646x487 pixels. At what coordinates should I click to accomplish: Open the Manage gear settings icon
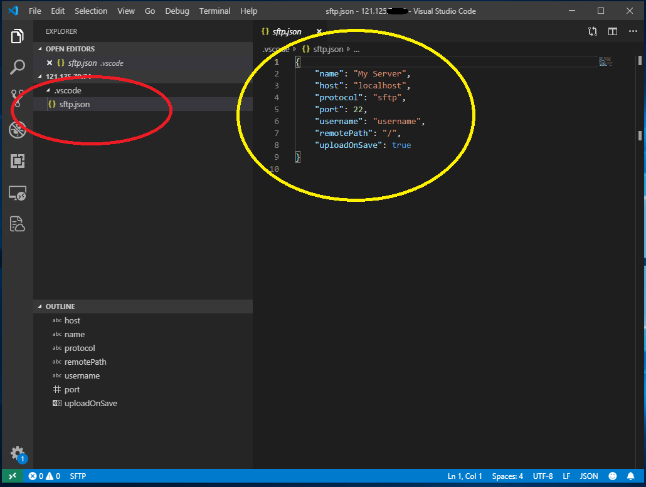(x=18, y=454)
